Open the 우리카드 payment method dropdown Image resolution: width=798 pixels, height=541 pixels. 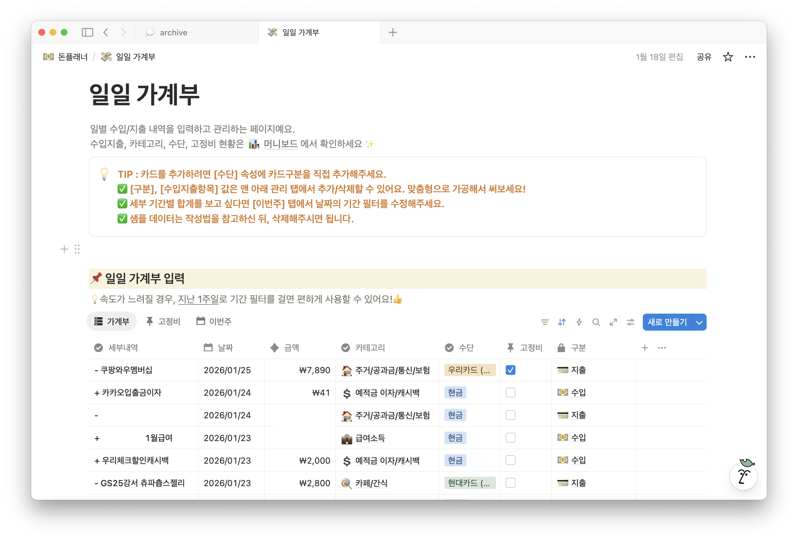pos(470,370)
